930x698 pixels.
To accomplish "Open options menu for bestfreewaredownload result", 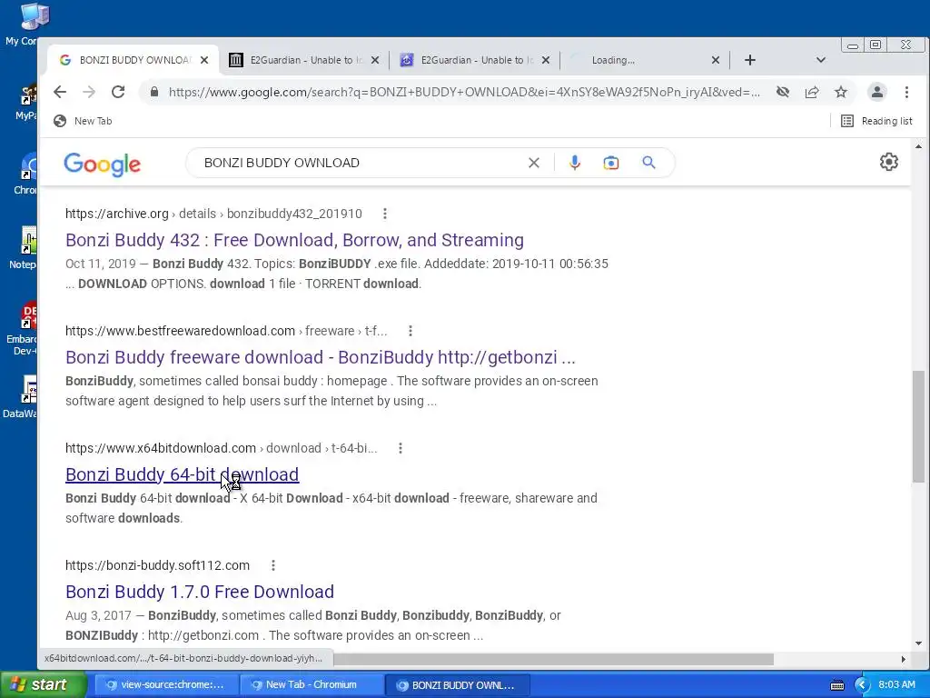I will (x=410, y=331).
